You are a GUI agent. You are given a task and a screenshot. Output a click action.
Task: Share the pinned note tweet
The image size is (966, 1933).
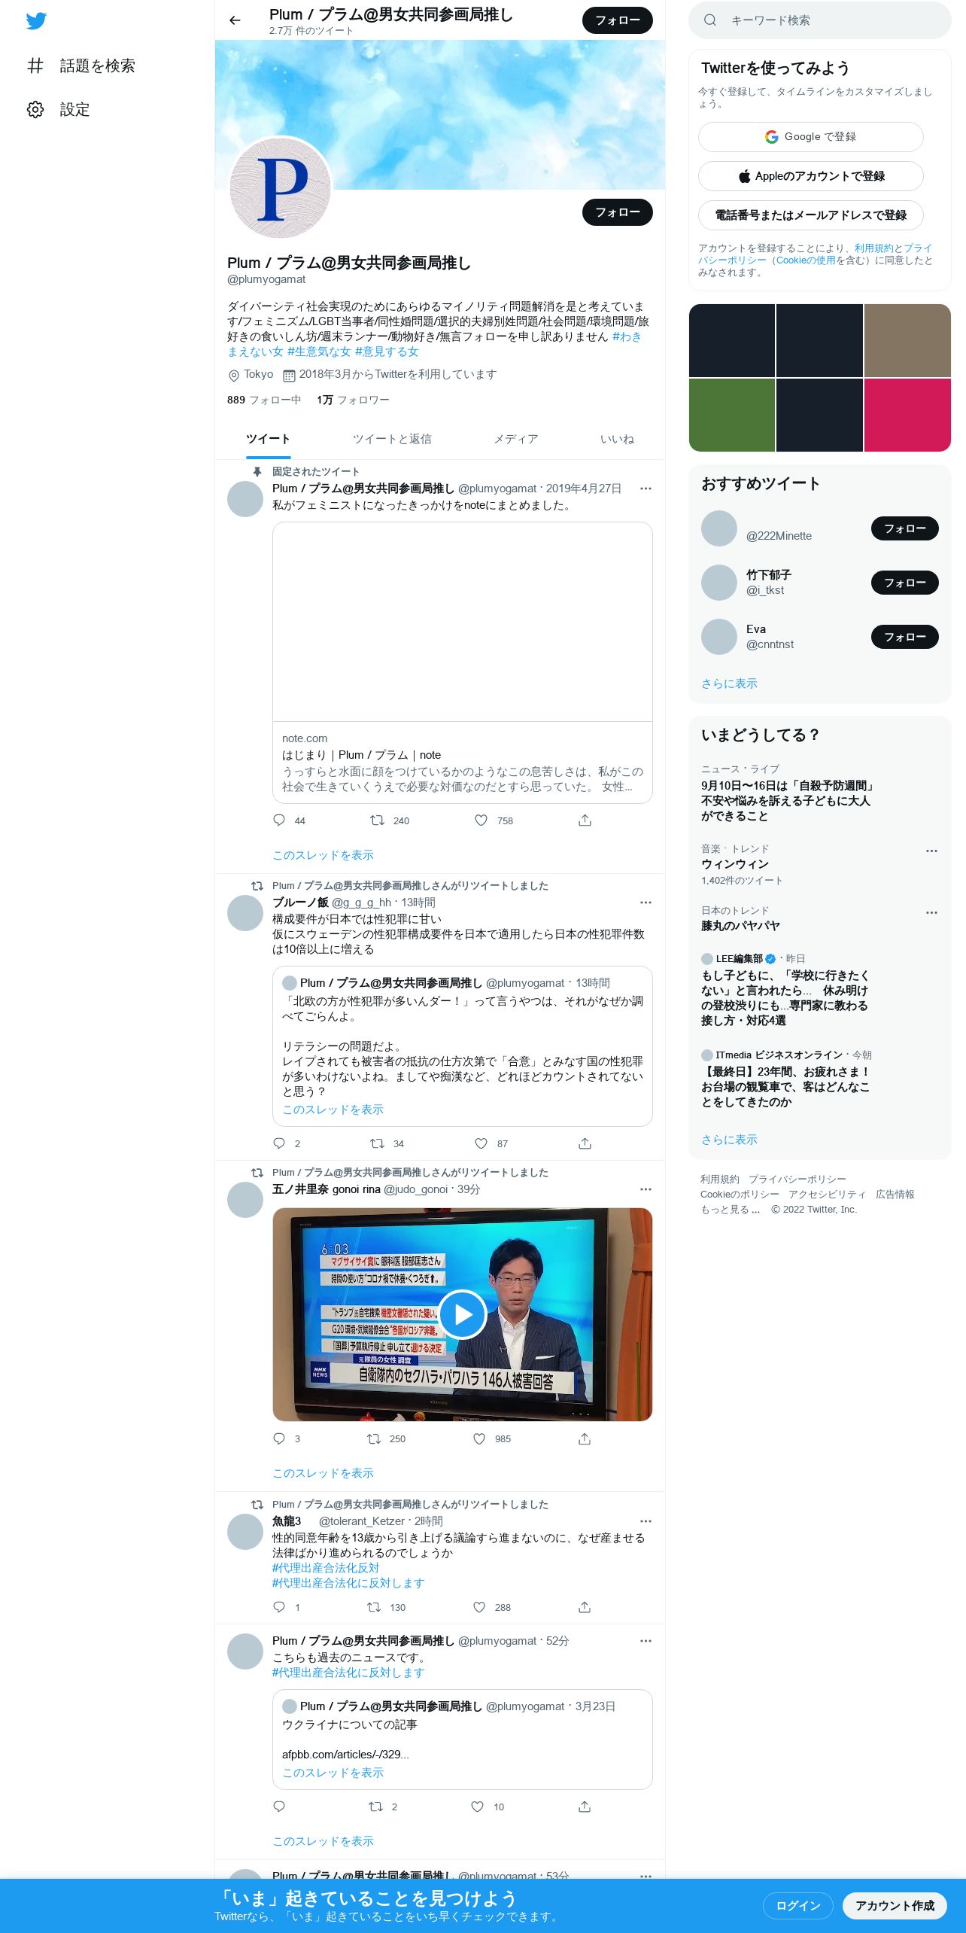click(585, 820)
